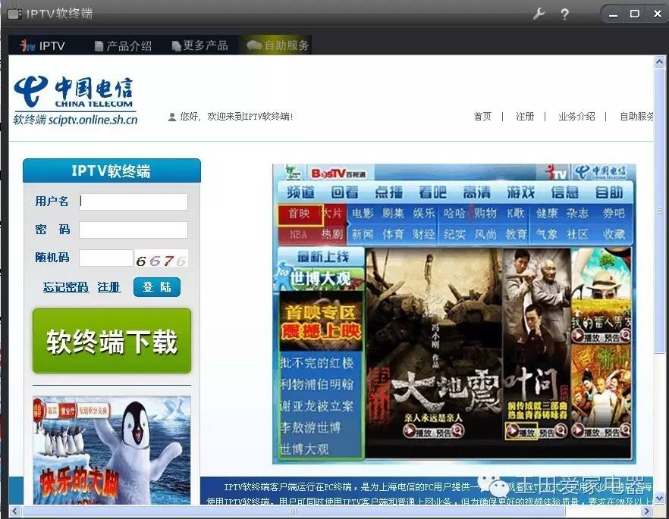This screenshot has width=669, height=519.
Task: Select 高清 in the TV menu
Action: (x=477, y=192)
